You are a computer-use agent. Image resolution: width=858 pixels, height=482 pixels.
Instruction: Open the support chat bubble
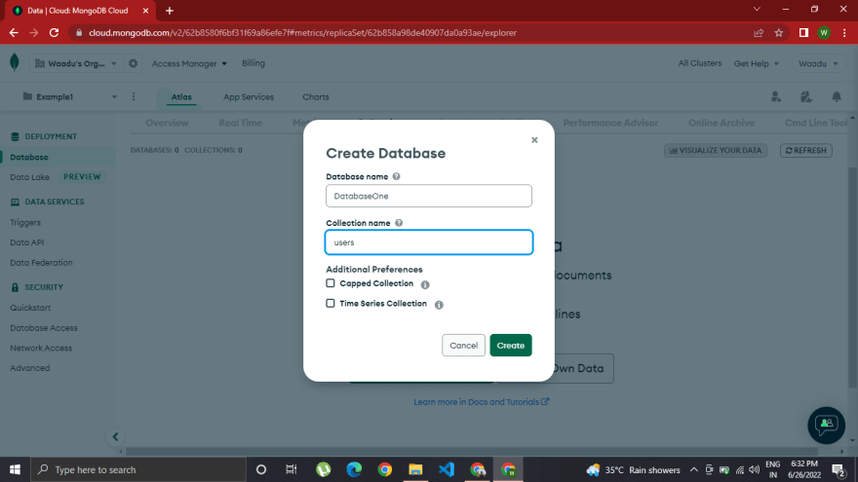(x=826, y=425)
